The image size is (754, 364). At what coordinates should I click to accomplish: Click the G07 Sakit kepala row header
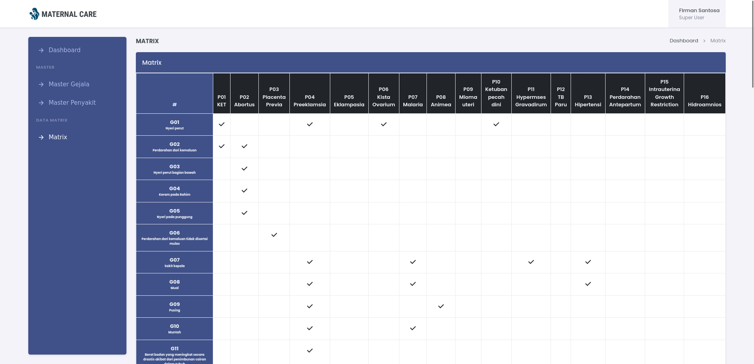point(174,262)
